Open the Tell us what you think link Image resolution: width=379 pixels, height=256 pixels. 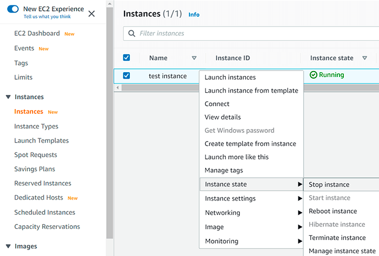pos(47,16)
